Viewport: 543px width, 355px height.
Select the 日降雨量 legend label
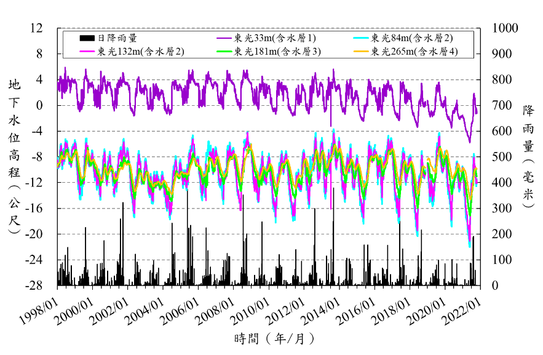117,38
